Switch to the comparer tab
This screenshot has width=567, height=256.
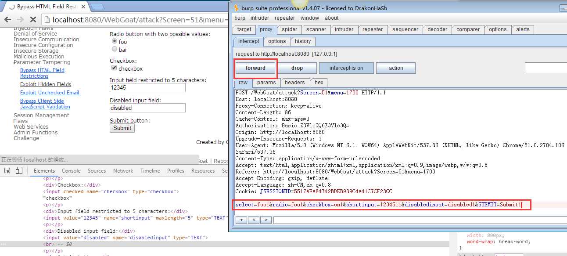[468, 29]
